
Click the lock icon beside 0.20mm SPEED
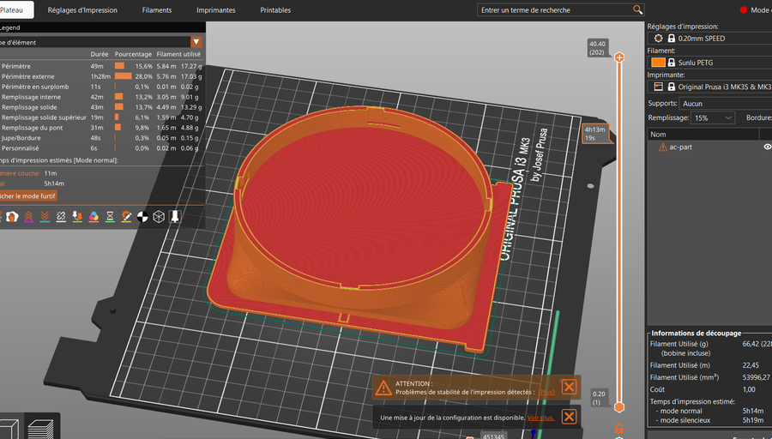671,38
